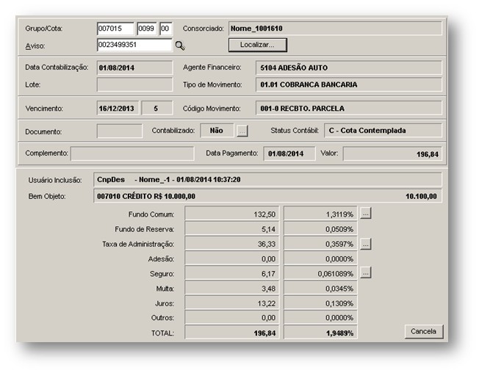Click Multa amount 3,48
The height and width of the screenshot is (373, 479).
click(232, 289)
